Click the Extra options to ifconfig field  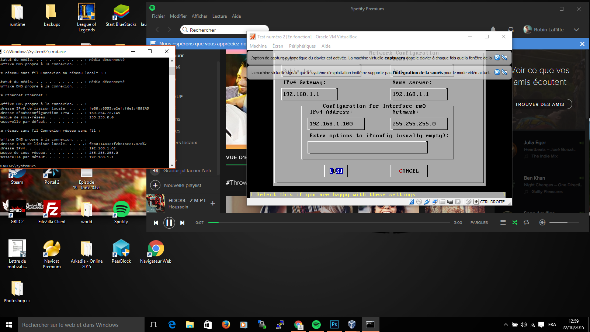pyautogui.click(x=368, y=147)
